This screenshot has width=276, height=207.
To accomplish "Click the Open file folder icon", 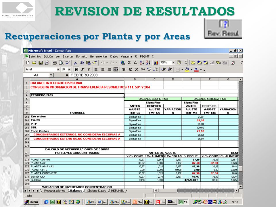I will 34,63.
